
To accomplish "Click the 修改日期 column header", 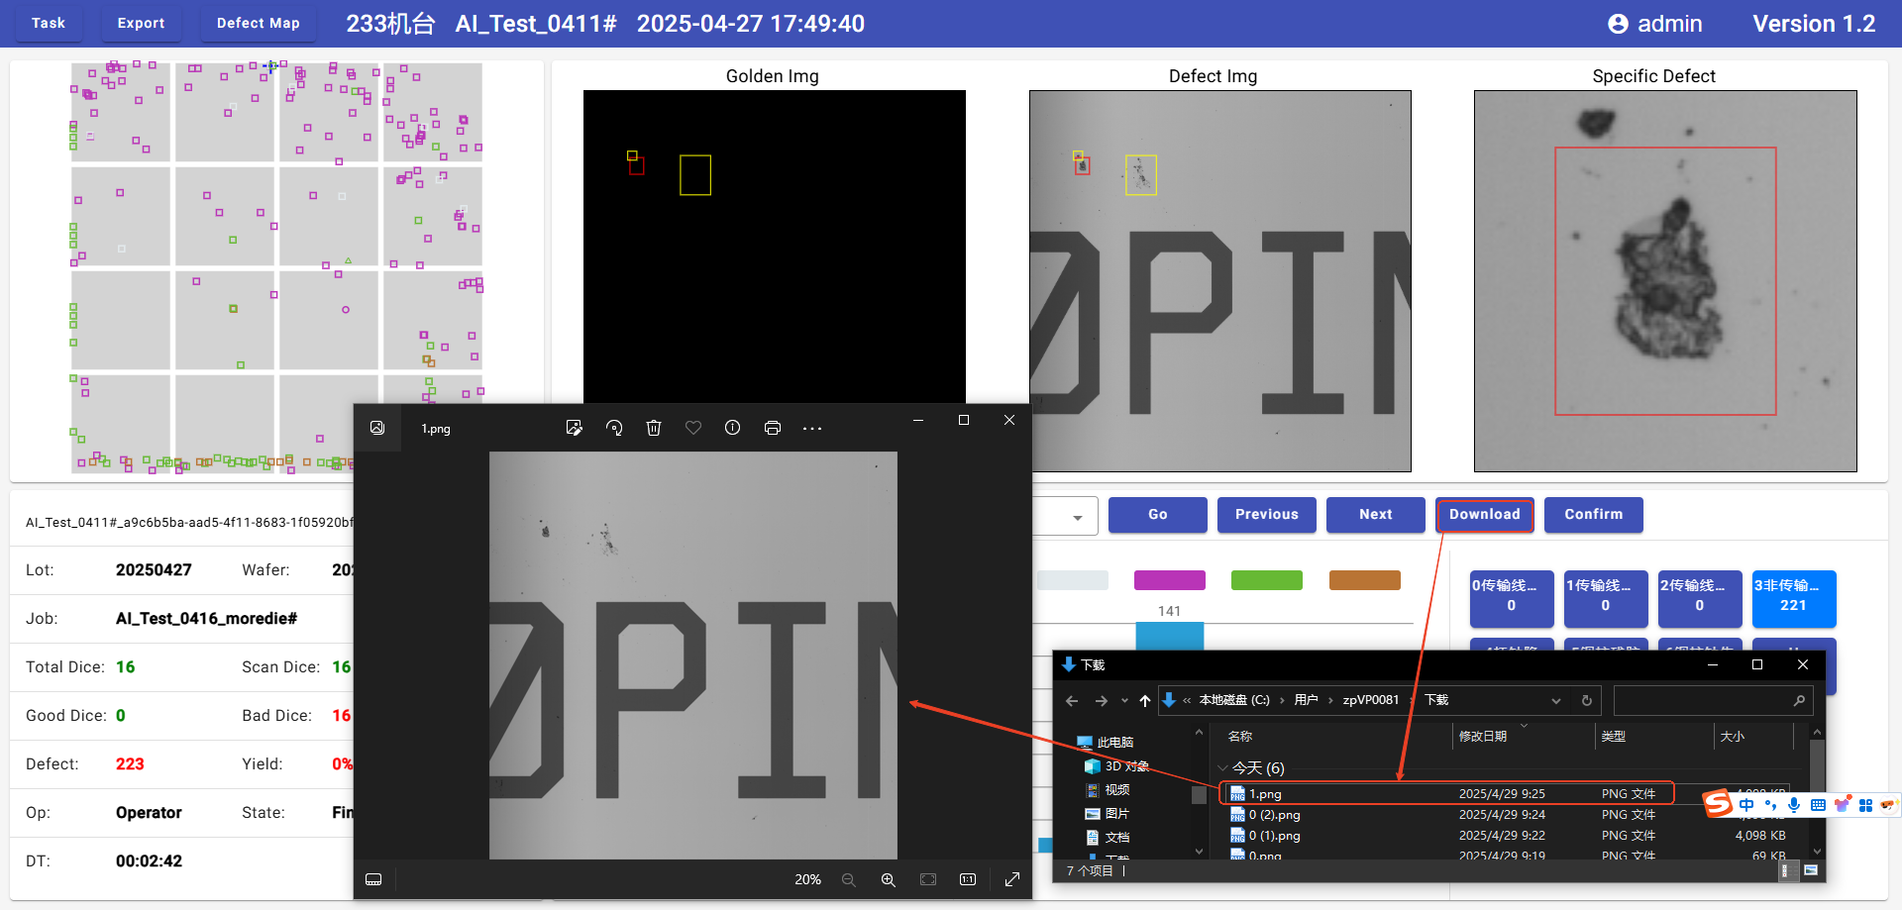I will click(x=1483, y=736).
